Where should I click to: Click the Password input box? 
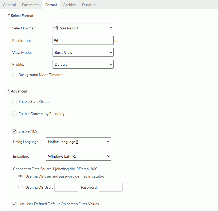point(111,187)
